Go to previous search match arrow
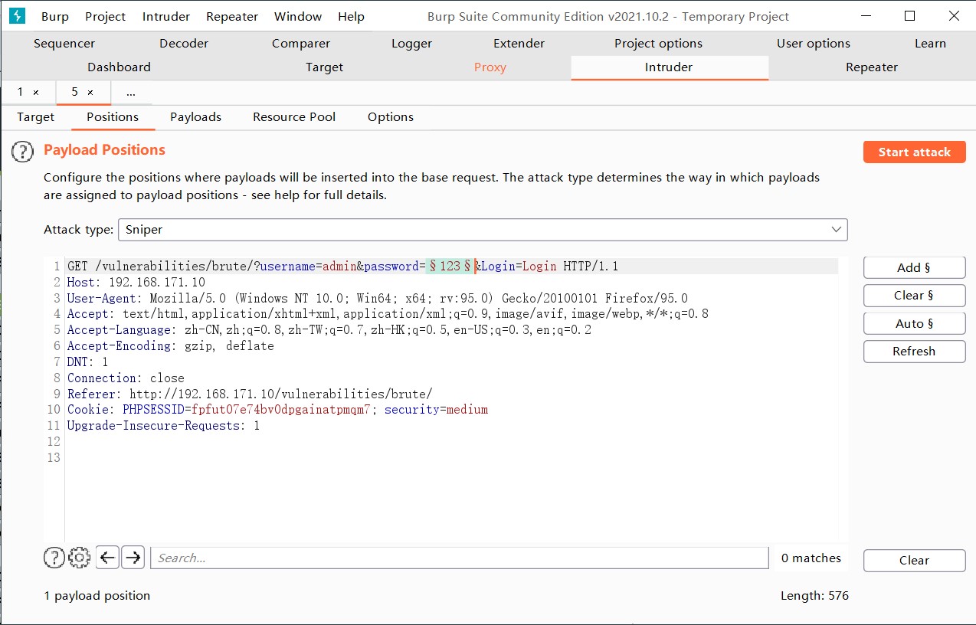The image size is (976, 625). point(108,558)
